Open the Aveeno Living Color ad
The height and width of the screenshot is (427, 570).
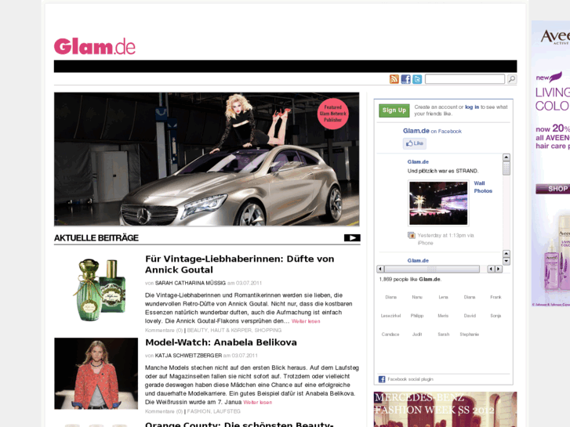tap(550, 164)
